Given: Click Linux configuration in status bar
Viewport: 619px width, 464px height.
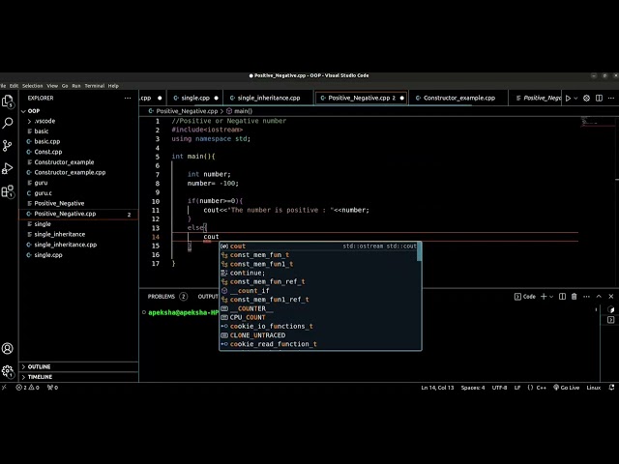Looking at the screenshot, I should 593,388.
